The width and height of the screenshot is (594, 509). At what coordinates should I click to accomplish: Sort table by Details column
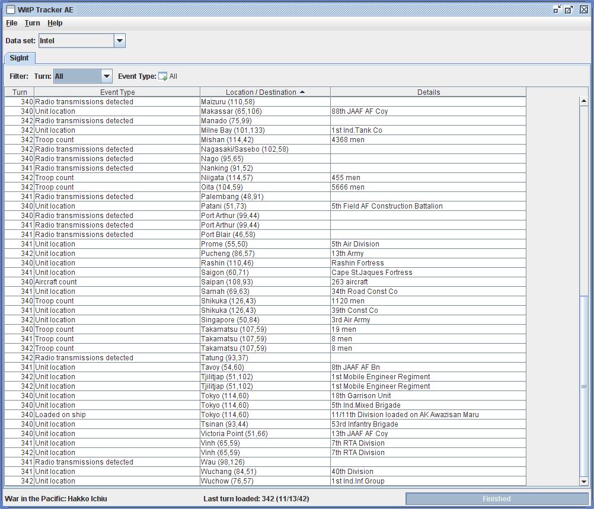pyautogui.click(x=428, y=92)
